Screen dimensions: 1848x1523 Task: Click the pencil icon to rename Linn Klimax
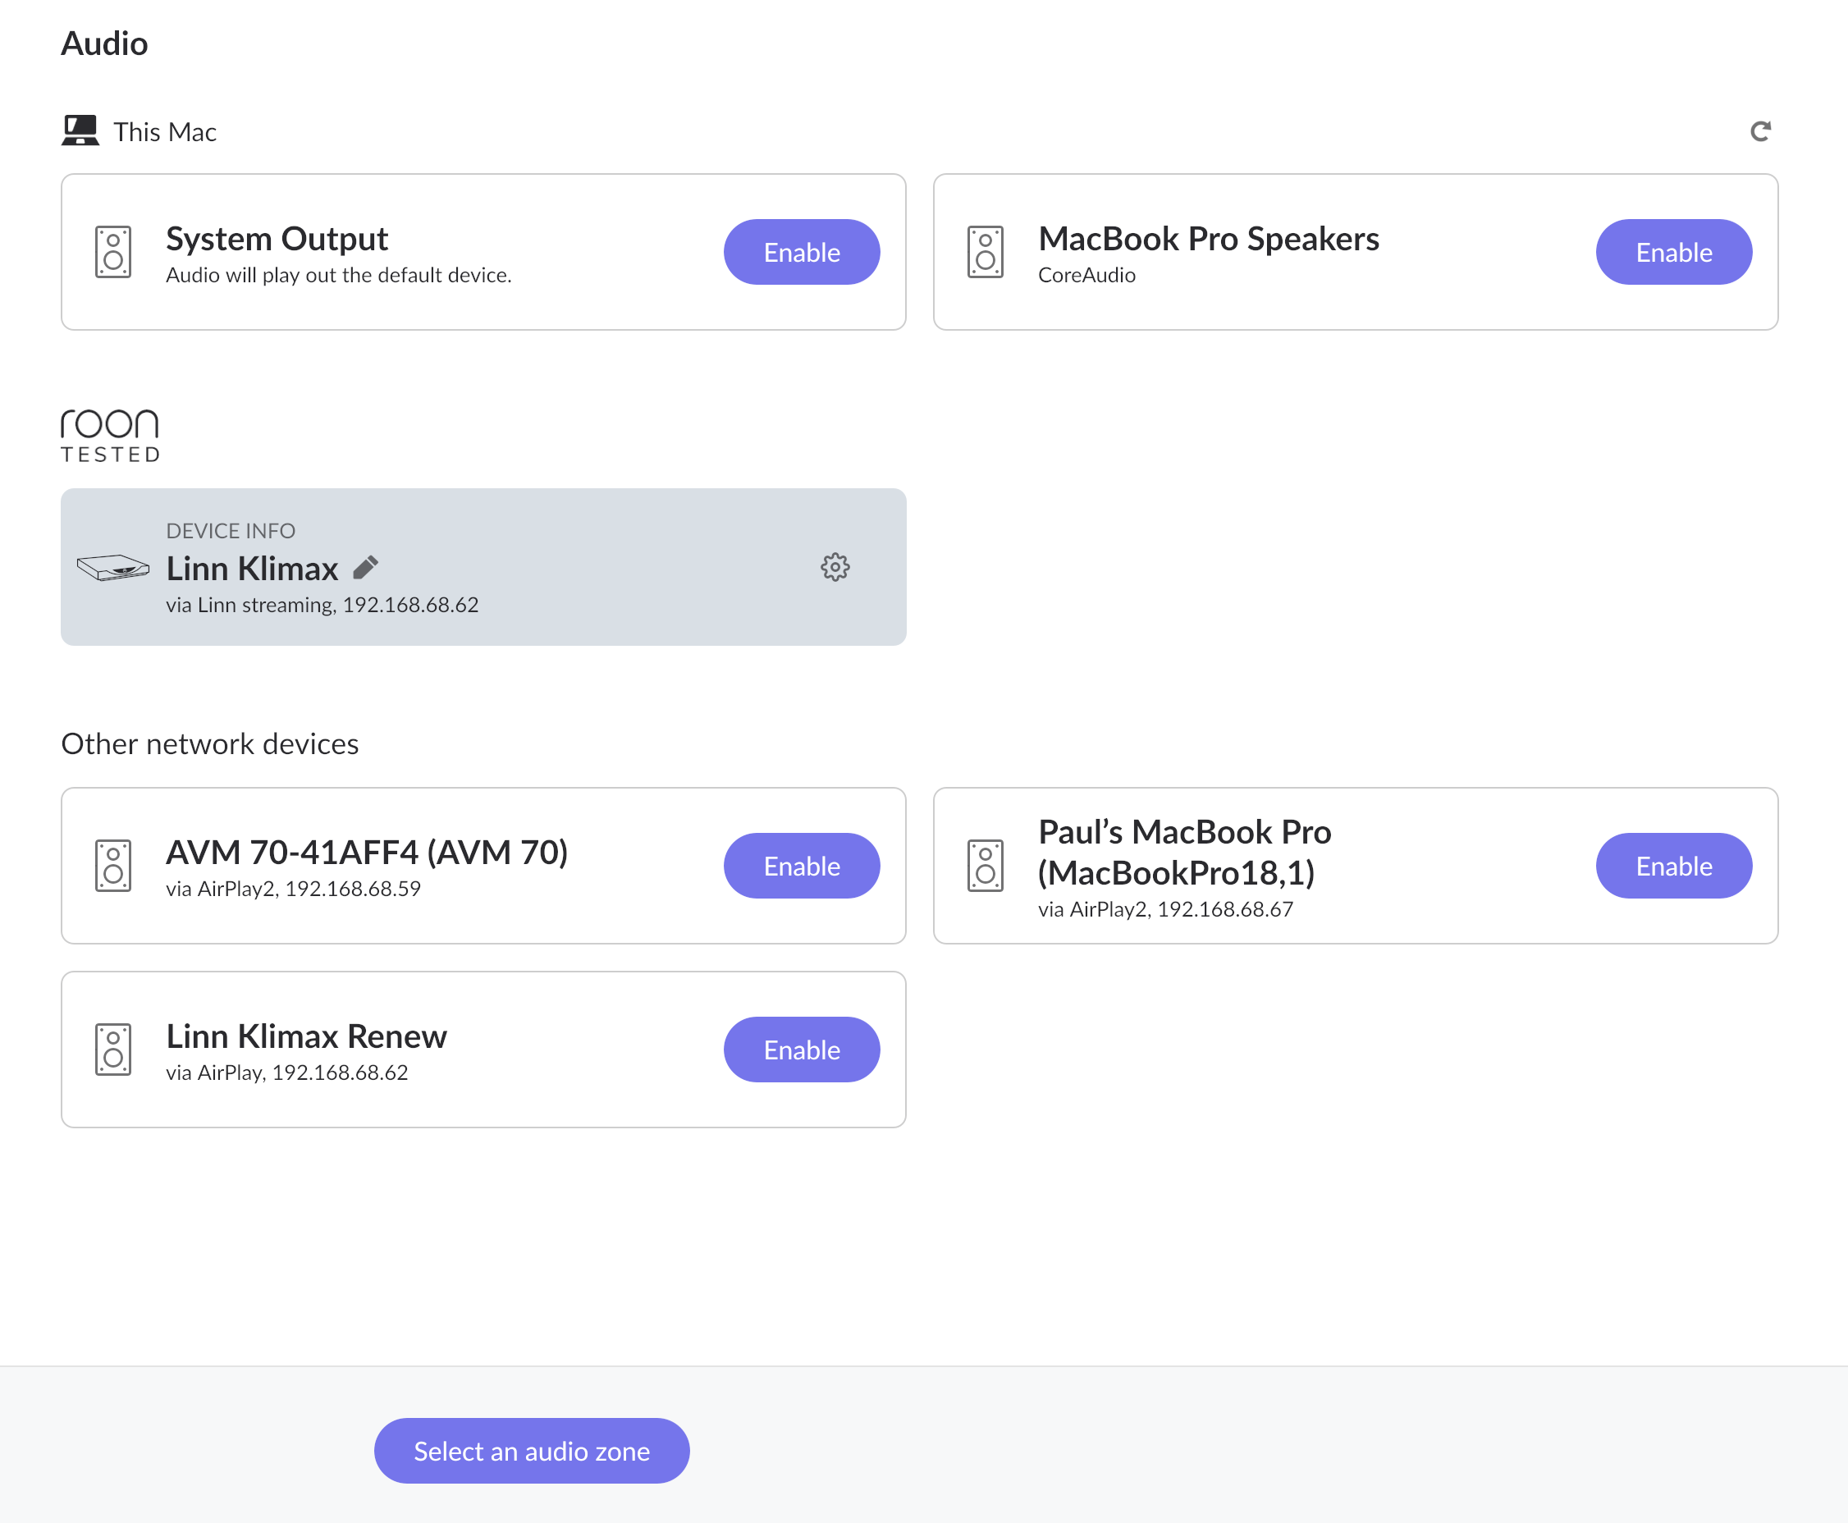point(366,568)
